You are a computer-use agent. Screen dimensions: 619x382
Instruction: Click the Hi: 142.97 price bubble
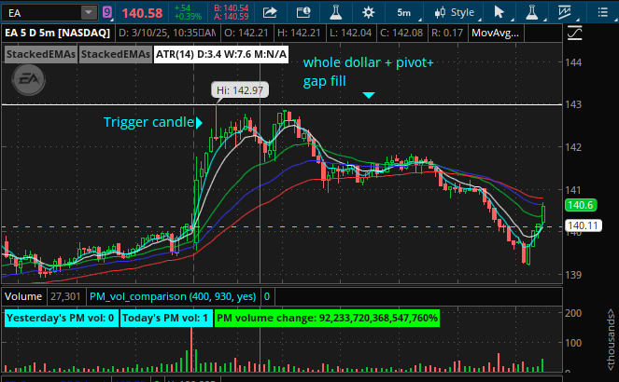point(240,90)
